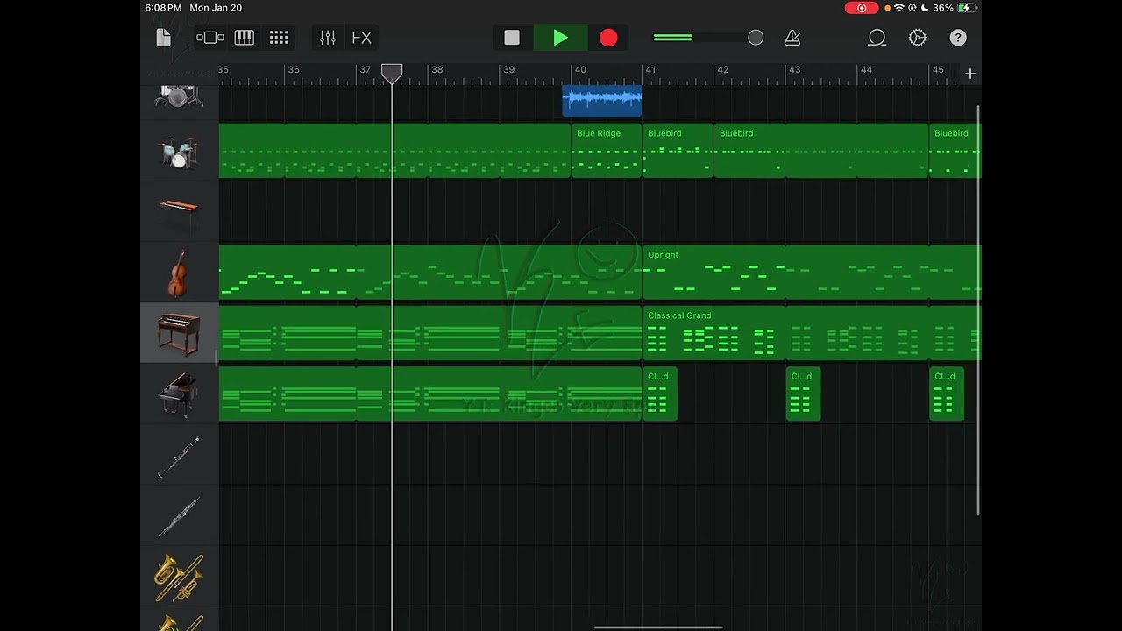Select the Bluebird region at bar 41

[x=678, y=151]
